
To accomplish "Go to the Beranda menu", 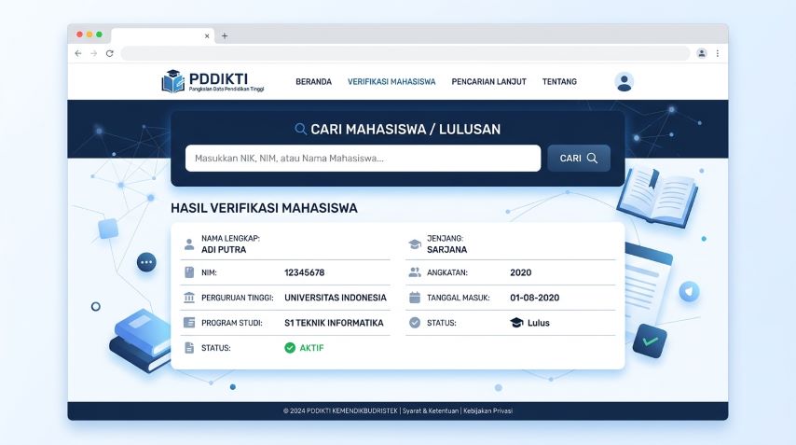I will point(313,82).
